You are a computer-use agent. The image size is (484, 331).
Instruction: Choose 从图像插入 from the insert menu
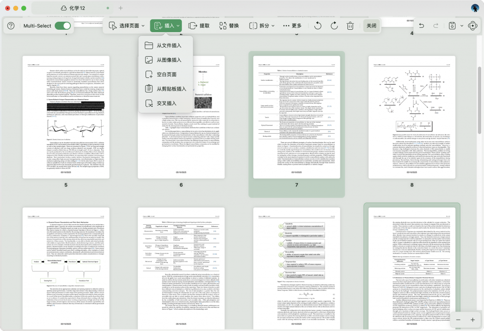pyautogui.click(x=166, y=60)
